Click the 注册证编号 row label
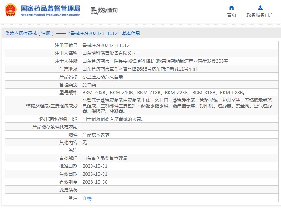 click(66, 45)
